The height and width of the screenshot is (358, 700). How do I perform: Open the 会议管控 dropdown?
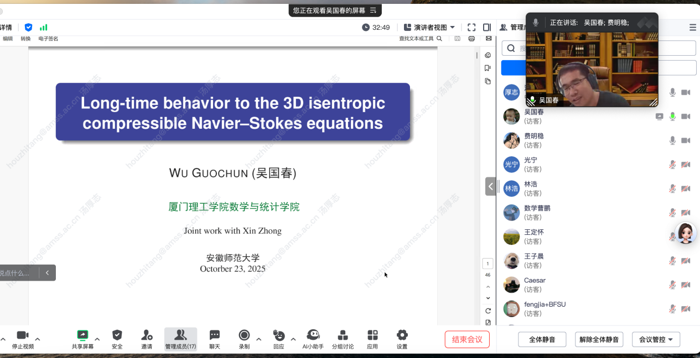[x=656, y=340]
